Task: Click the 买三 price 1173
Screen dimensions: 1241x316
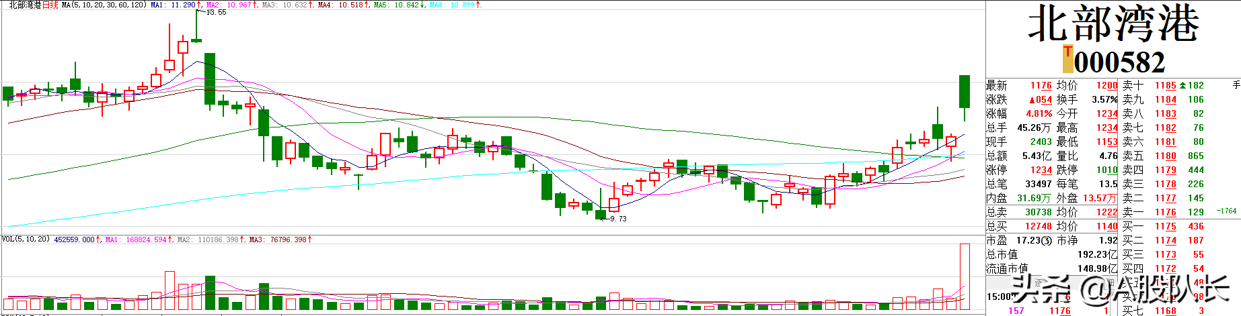Action: 1166,254
